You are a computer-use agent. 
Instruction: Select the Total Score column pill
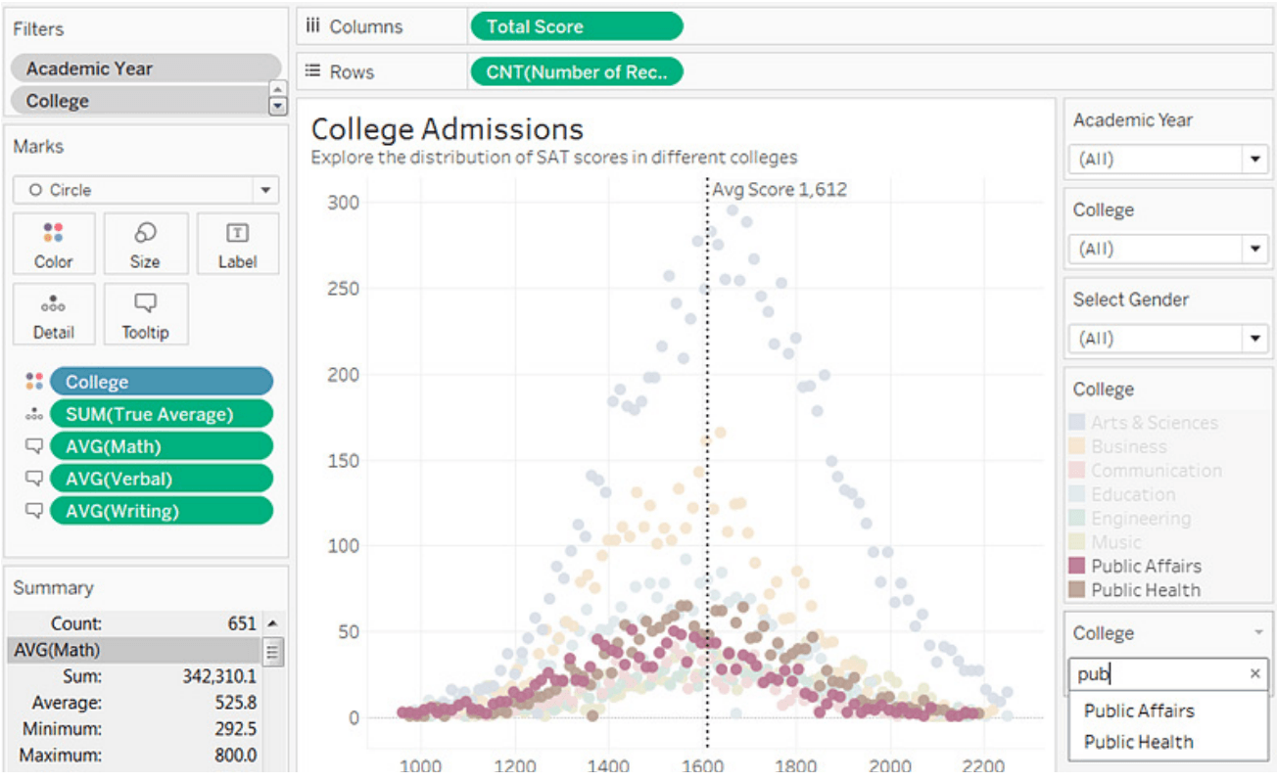(576, 26)
